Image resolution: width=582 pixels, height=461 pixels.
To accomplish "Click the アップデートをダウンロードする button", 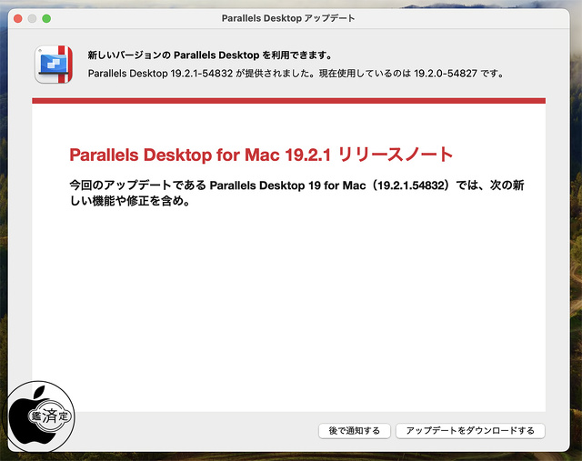I will click(x=470, y=431).
